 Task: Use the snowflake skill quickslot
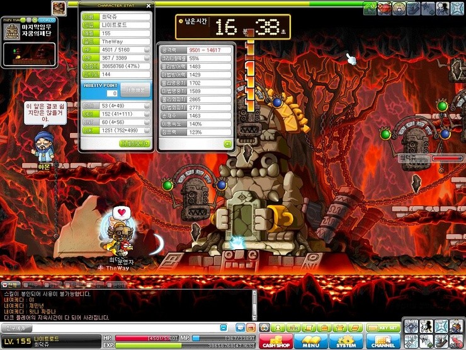411,326
